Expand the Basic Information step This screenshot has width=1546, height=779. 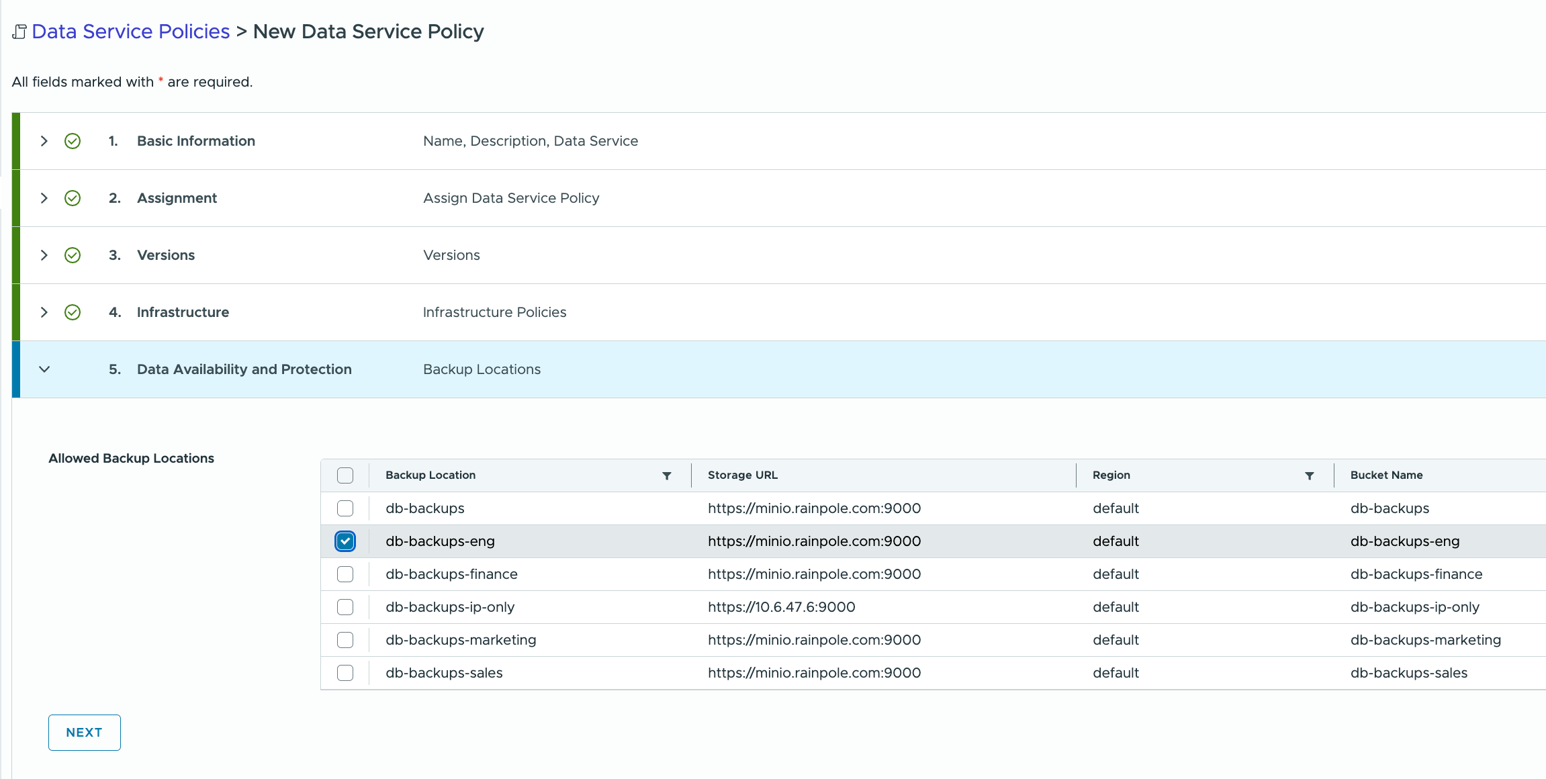[44, 141]
